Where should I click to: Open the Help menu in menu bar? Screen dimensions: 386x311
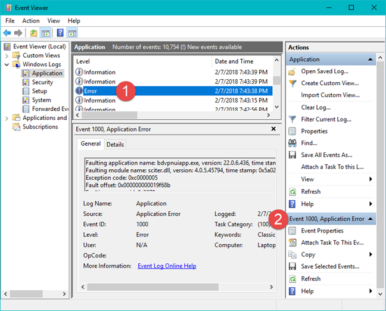point(74,21)
